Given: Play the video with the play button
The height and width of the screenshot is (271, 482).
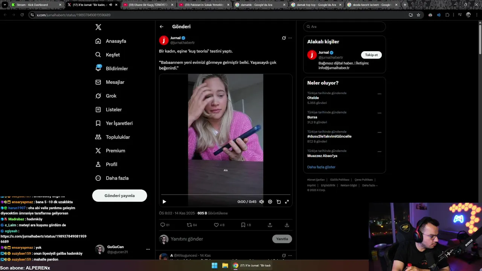Looking at the screenshot, I should click(164, 202).
